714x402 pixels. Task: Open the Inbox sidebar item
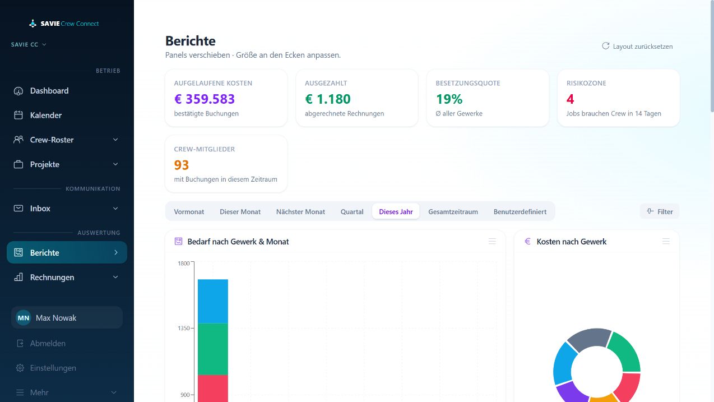coord(67,208)
